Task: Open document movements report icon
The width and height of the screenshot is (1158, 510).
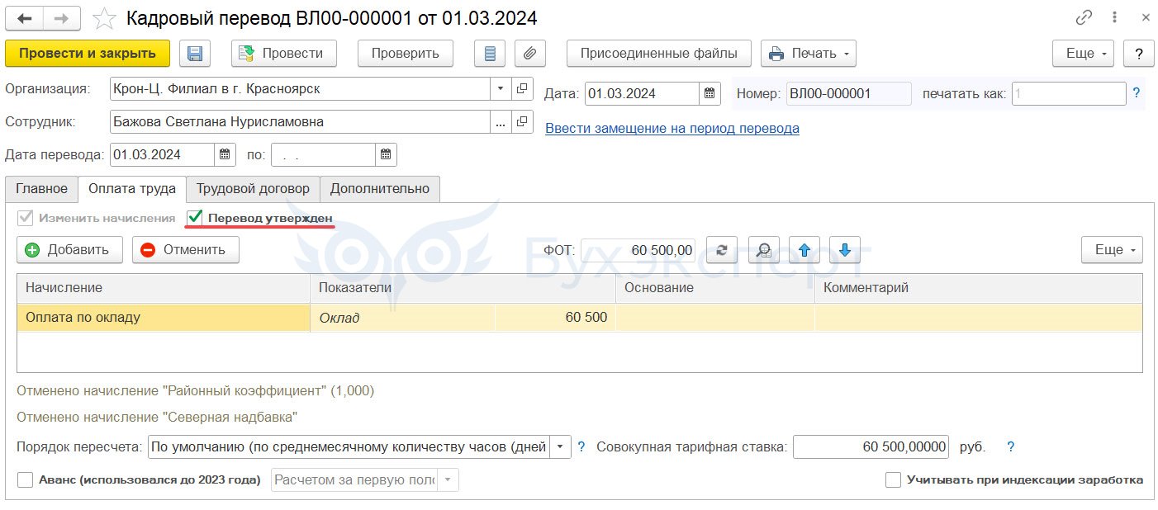Action: [x=490, y=54]
